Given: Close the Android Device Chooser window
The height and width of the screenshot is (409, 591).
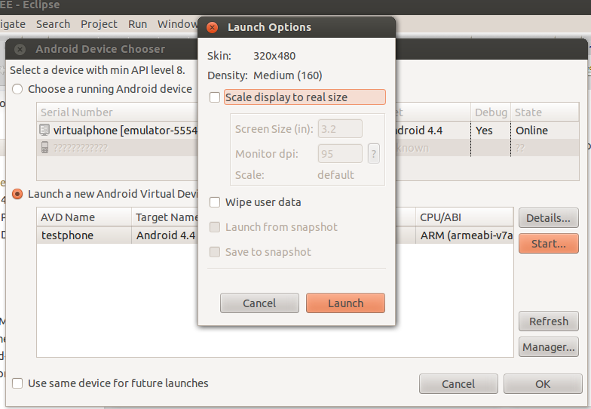Looking at the screenshot, I should (20, 49).
